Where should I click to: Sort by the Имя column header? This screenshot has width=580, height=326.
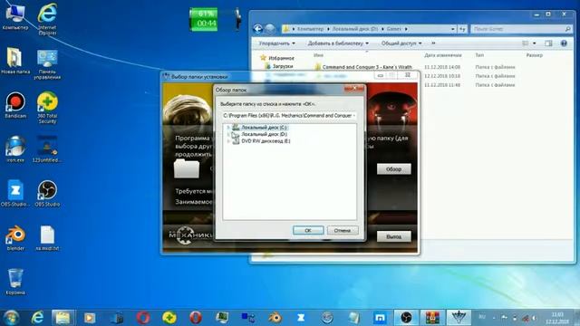(x=318, y=55)
